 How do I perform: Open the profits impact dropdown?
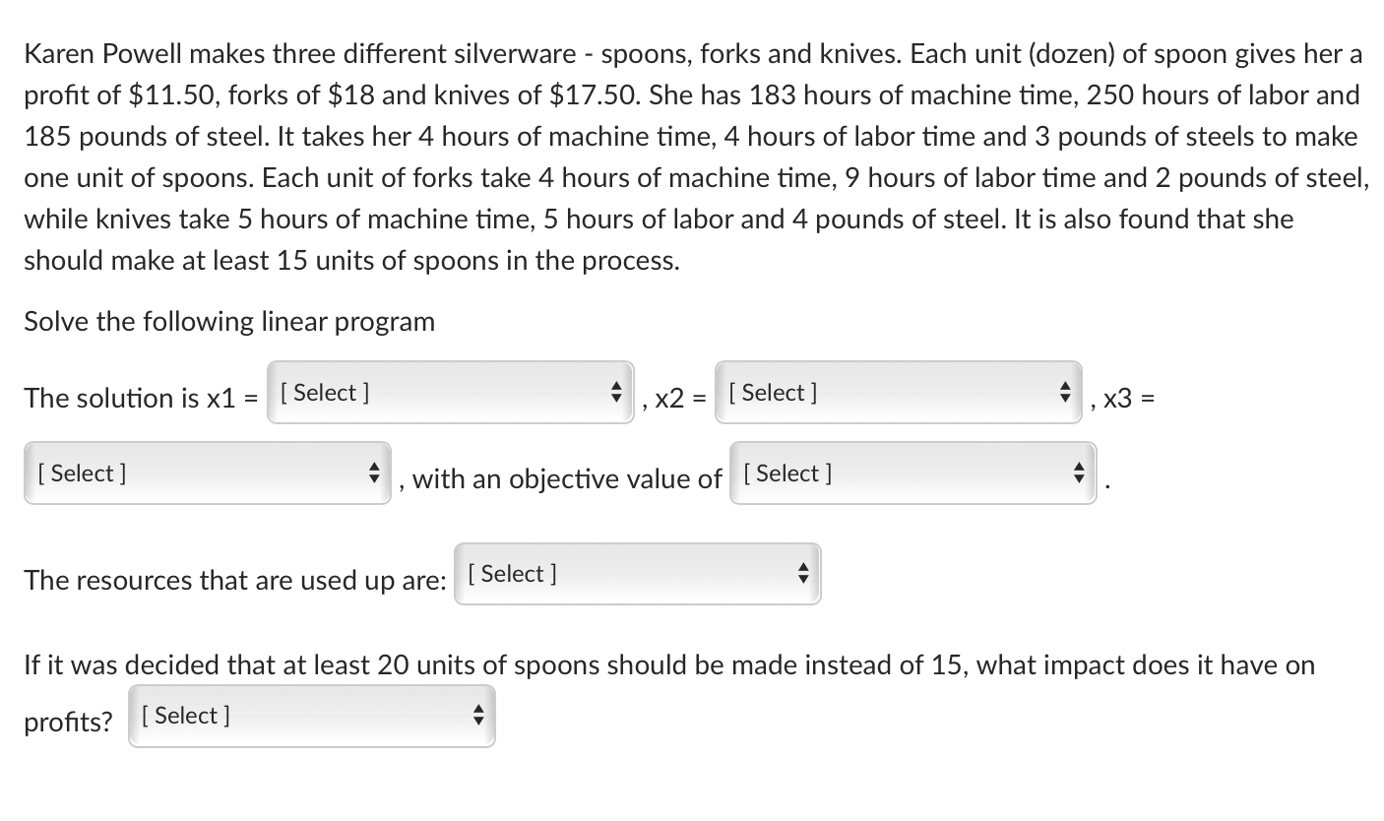pyautogui.click(x=310, y=716)
